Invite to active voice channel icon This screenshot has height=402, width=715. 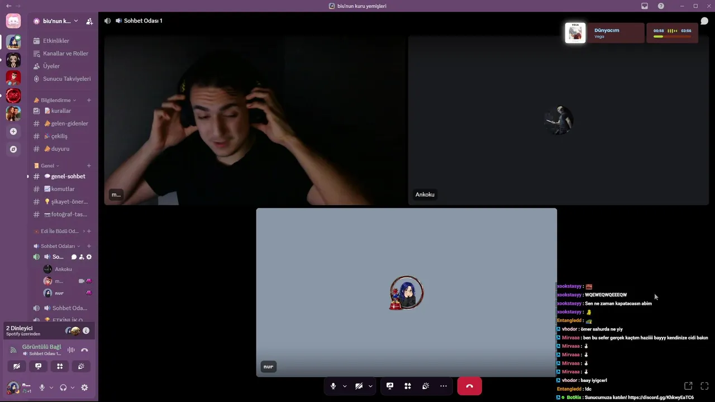point(82,257)
